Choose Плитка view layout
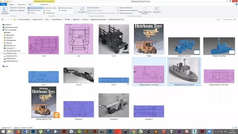Screen dimensions: 238x134 click(32, 13)
